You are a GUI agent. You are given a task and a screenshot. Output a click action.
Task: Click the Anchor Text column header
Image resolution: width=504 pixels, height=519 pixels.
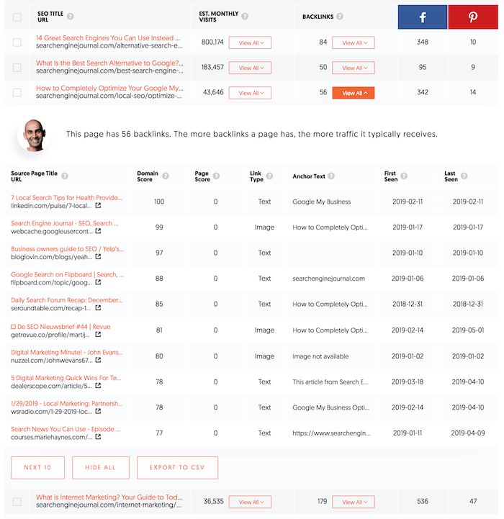[x=309, y=176]
